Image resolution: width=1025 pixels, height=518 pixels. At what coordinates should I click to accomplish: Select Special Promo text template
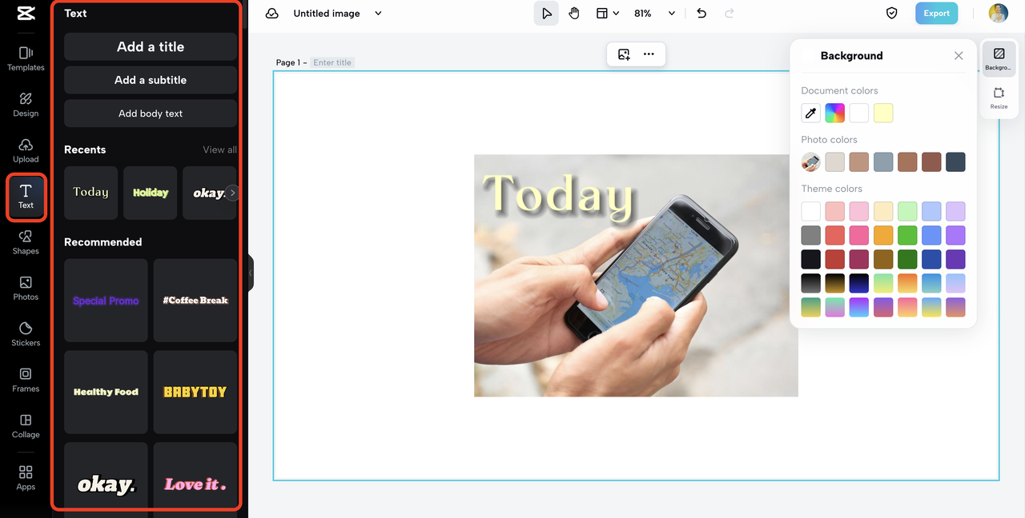pos(106,301)
